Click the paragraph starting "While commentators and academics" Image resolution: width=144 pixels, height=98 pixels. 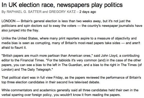coord(70,92)
